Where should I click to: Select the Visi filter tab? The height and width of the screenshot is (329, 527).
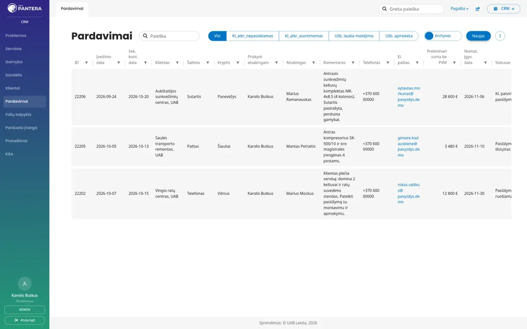click(217, 36)
